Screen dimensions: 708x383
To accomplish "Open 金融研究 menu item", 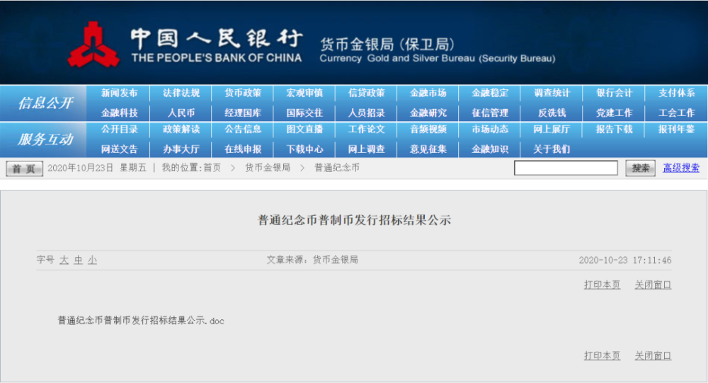I will pos(428,113).
